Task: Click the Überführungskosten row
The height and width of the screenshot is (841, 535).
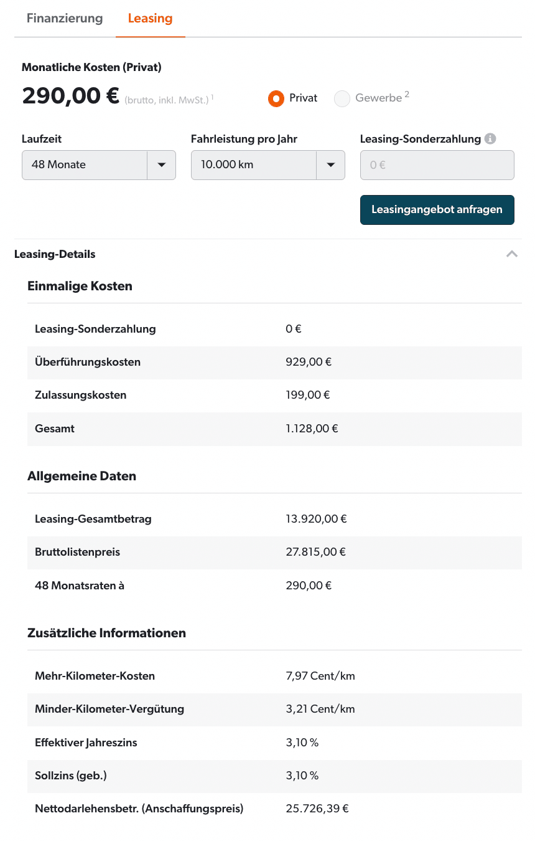Action: click(x=274, y=363)
